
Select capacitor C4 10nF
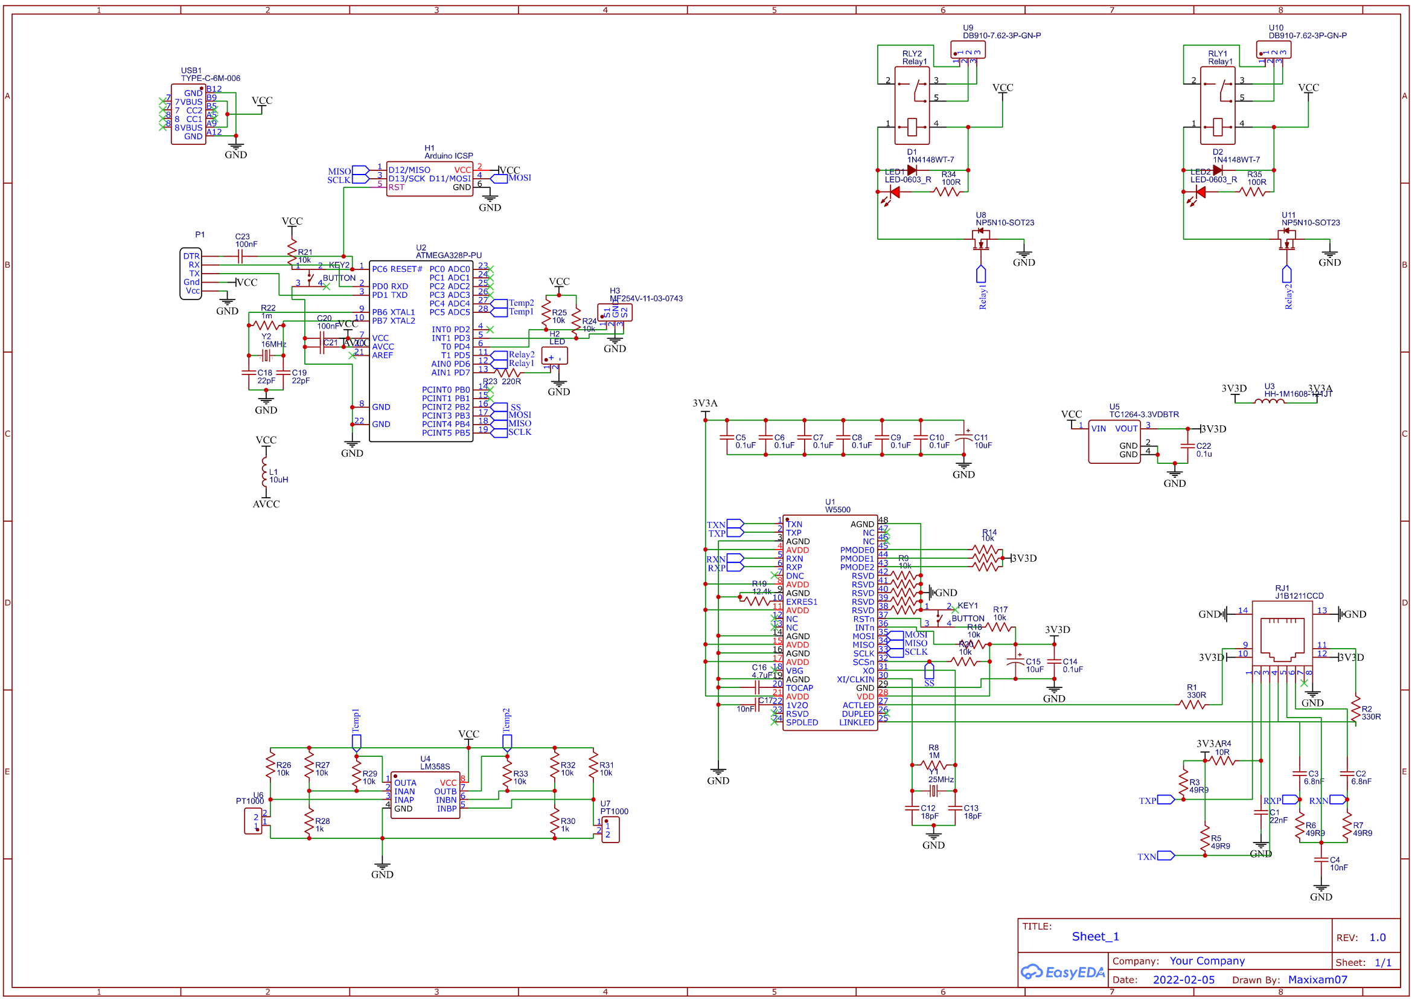click(1321, 860)
